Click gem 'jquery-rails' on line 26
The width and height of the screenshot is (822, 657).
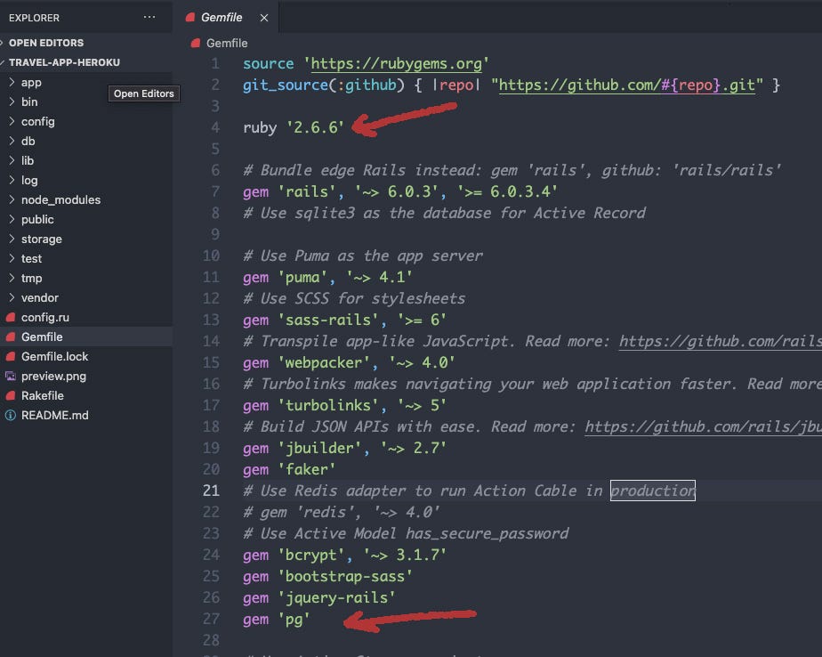click(318, 597)
